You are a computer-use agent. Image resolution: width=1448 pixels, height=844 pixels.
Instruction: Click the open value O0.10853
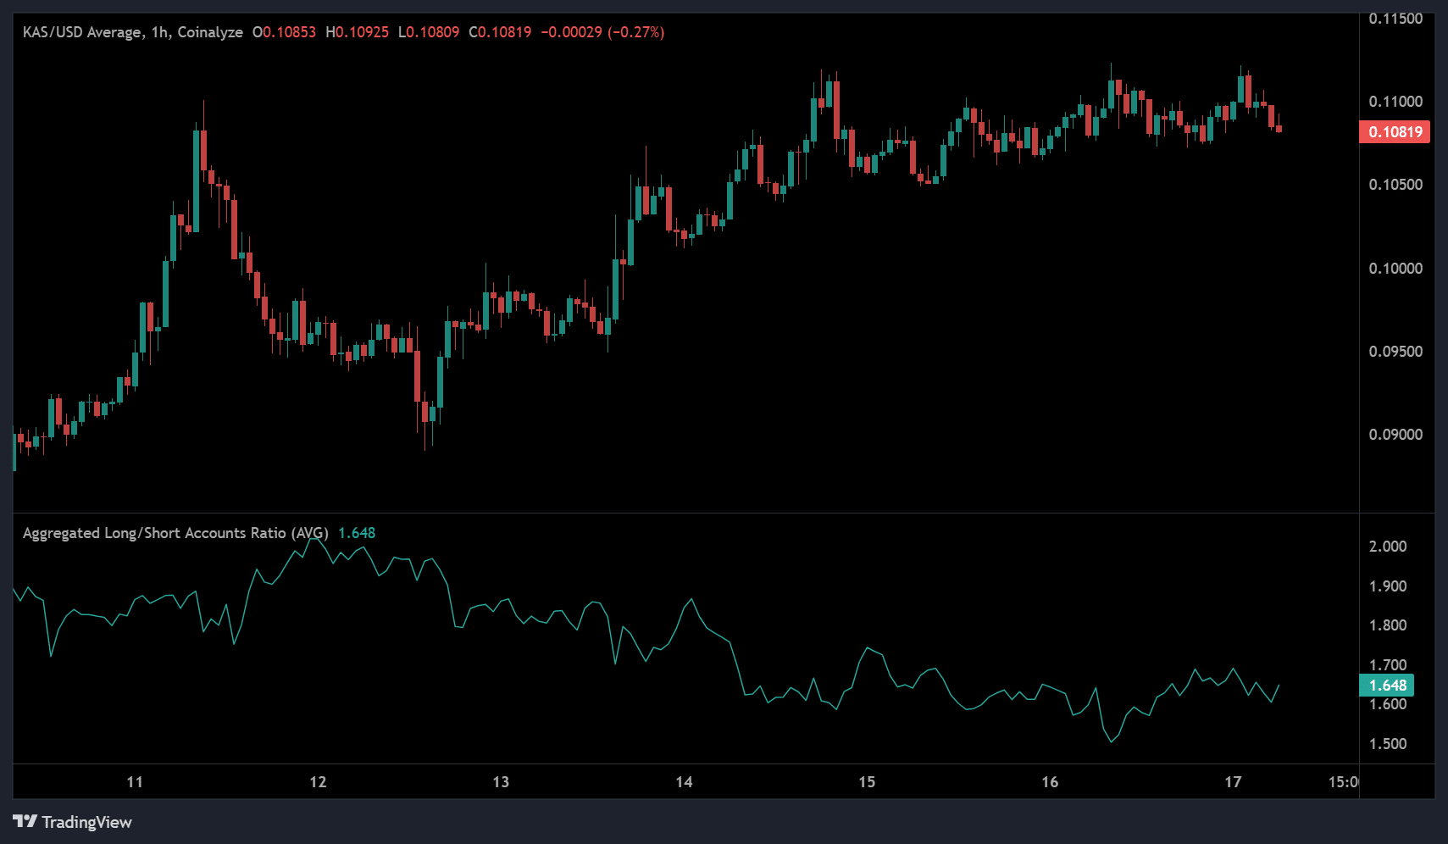tap(284, 32)
